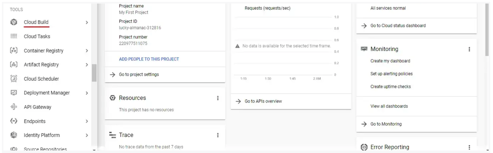Open Go to APIs overview link
The height and width of the screenshot is (153, 493).
[263, 101]
